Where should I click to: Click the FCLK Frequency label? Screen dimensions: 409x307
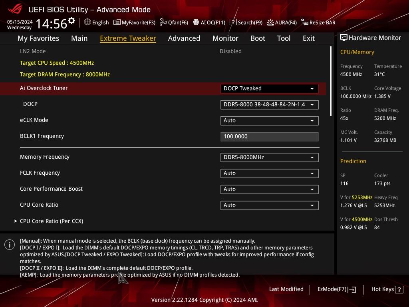tap(40, 173)
